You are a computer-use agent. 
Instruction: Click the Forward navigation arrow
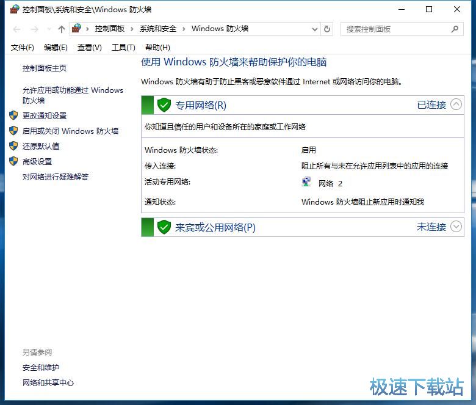(x=34, y=29)
